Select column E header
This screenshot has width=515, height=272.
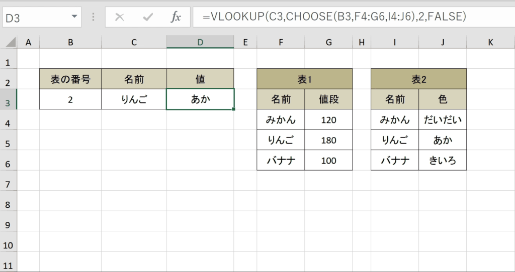[x=245, y=42]
